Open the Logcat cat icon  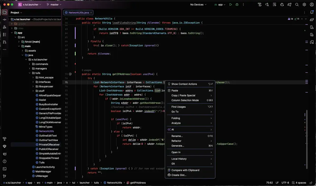click(x=4, y=154)
